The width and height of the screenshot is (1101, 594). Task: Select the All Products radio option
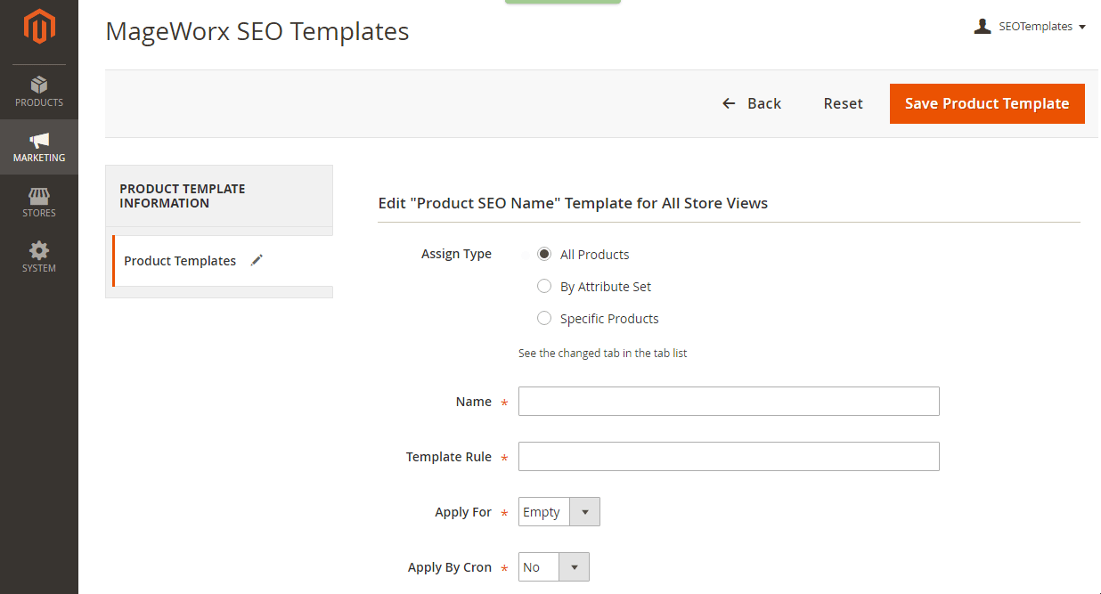click(x=544, y=255)
